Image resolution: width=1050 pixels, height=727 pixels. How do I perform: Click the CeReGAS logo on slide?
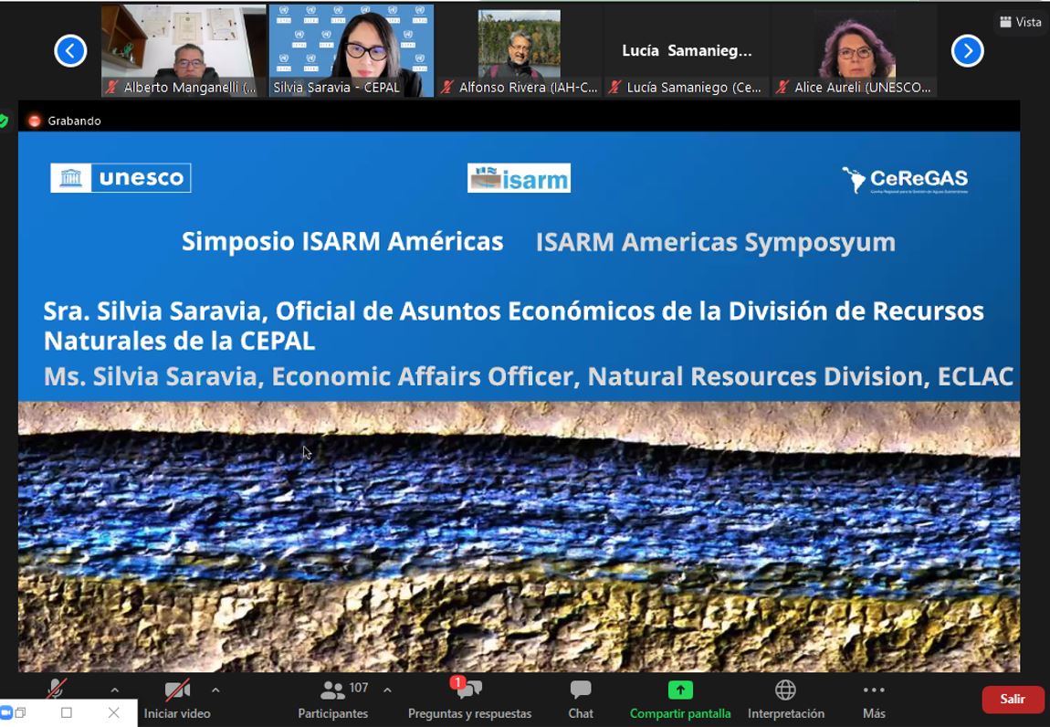click(x=905, y=180)
